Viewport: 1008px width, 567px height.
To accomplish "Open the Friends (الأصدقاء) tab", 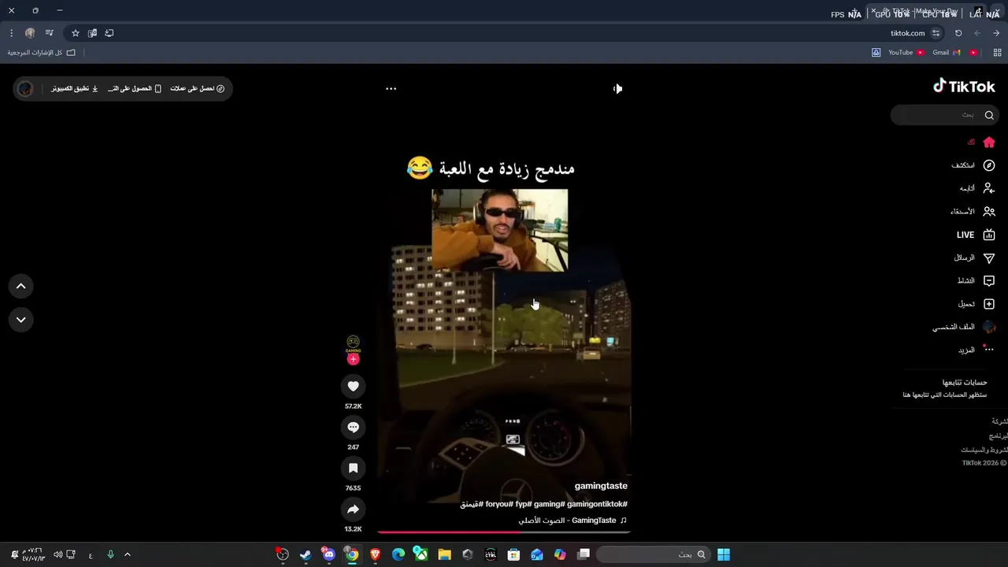I will tap(973, 211).
